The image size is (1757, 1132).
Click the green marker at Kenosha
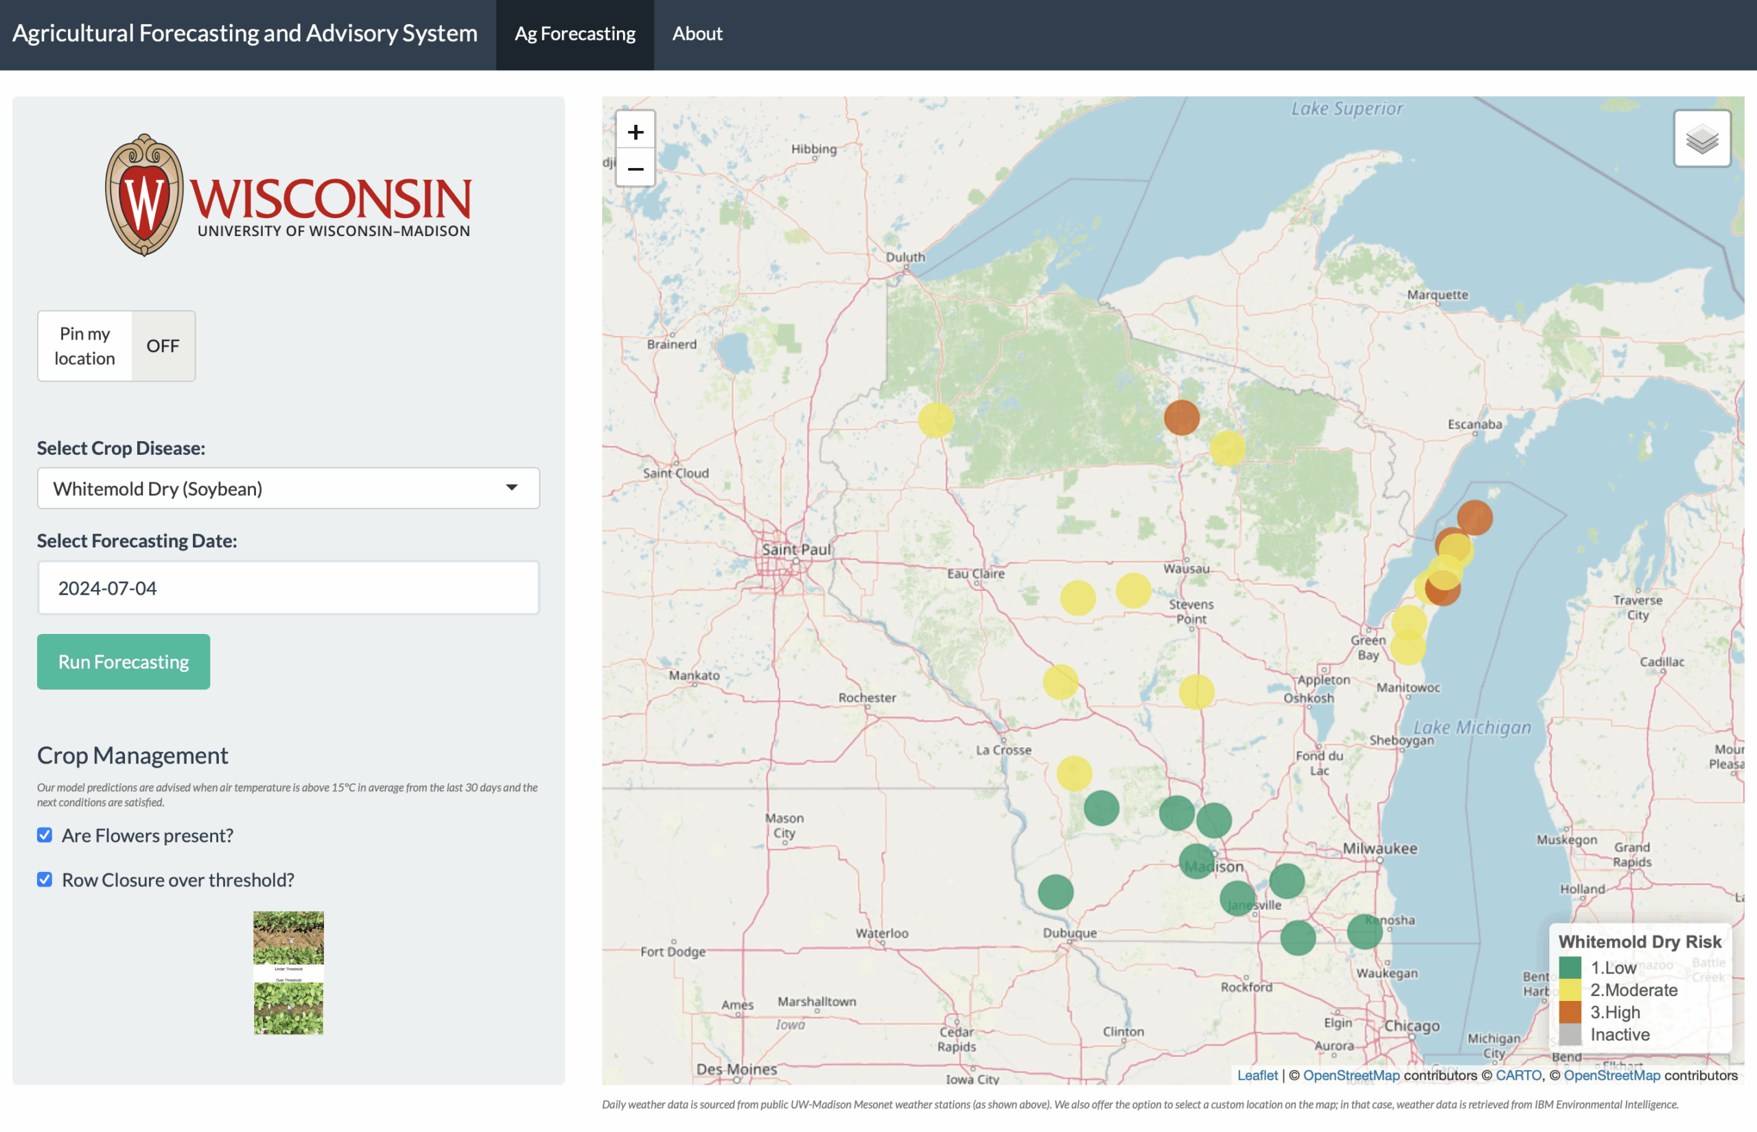click(x=1364, y=932)
